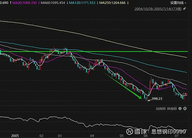The image size is (192, 138).
Task: Close the indicator sub-panel with X icon
Action: 185,108
